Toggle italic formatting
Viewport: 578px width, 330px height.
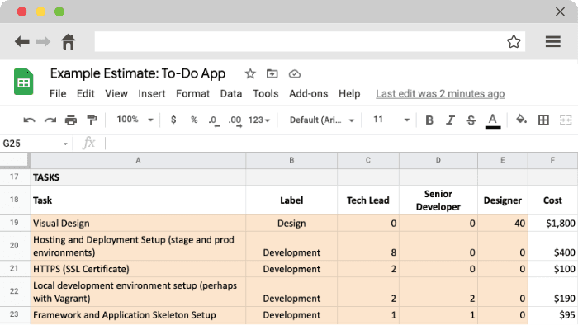[450, 120]
